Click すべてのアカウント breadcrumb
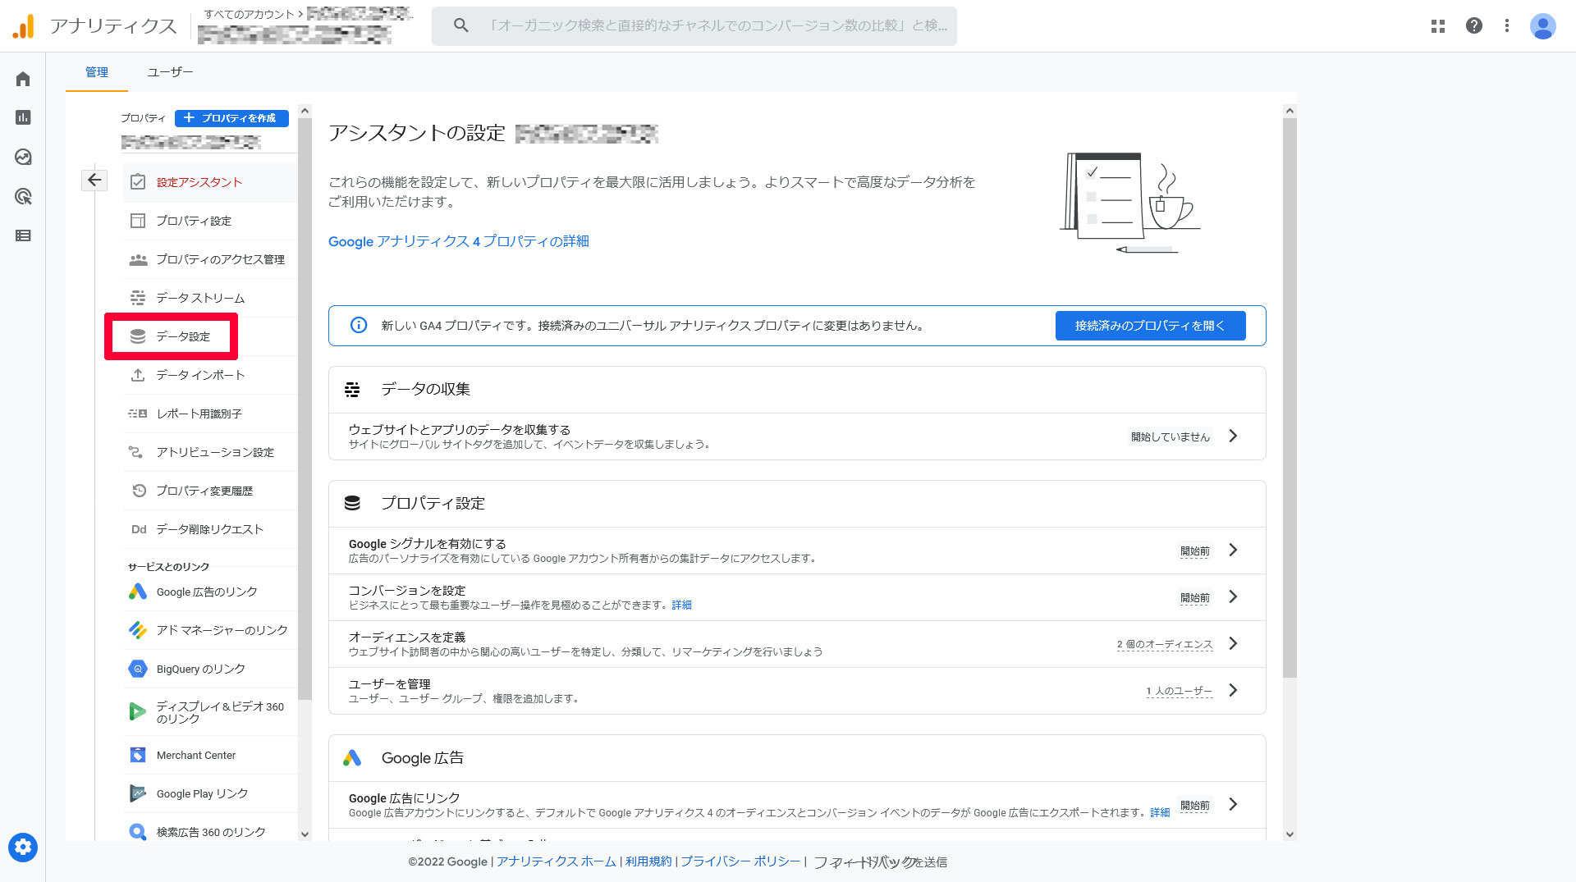The image size is (1576, 882). click(249, 14)
